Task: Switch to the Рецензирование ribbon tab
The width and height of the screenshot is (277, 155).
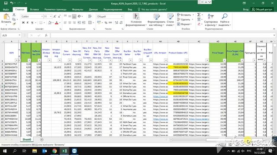Action: coord(113,9)
